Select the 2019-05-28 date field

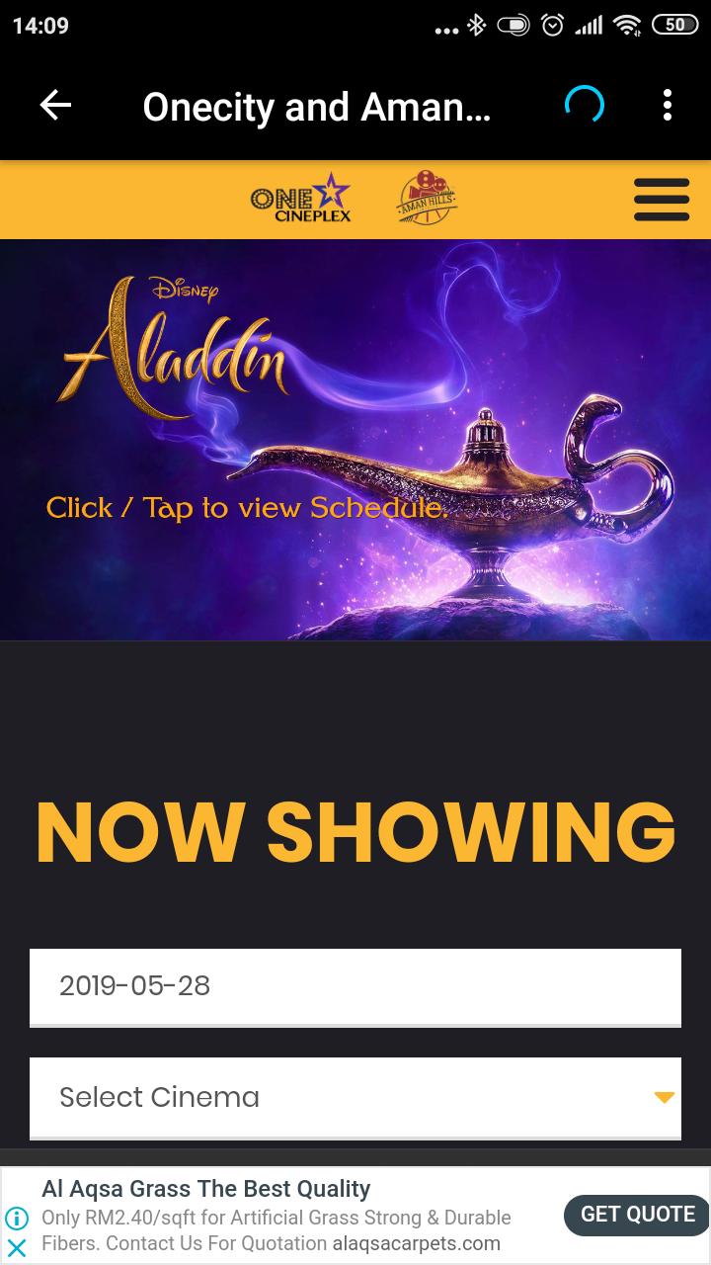(355, 987)
